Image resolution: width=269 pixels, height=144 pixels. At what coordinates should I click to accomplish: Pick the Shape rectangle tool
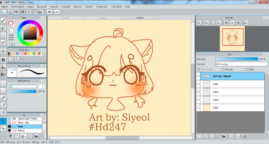pyautogui.click(x=3, y=35)
